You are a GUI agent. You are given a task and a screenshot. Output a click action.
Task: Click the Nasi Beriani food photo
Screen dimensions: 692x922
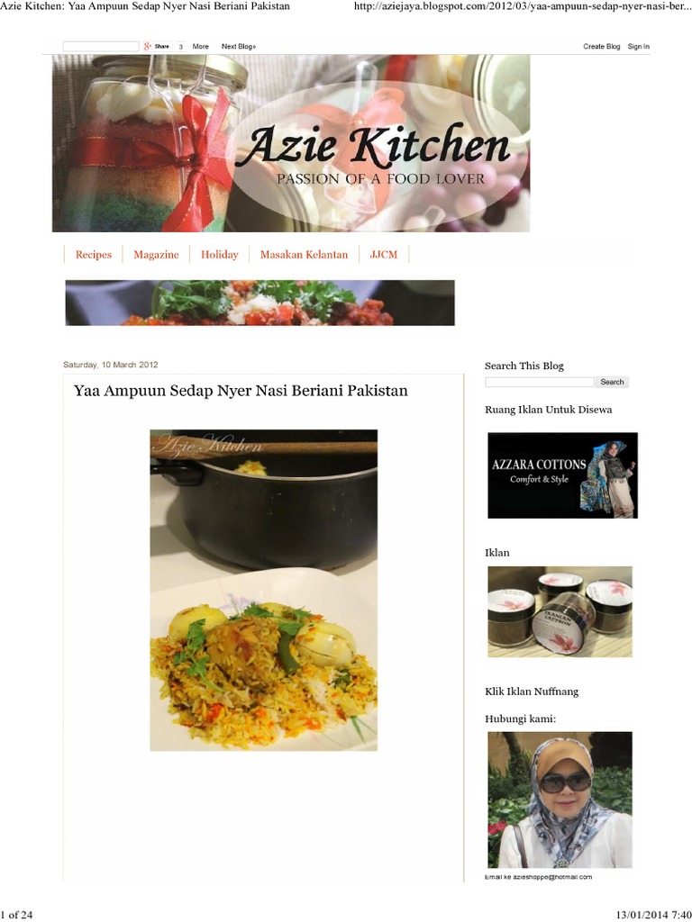(x=264, y=590)
